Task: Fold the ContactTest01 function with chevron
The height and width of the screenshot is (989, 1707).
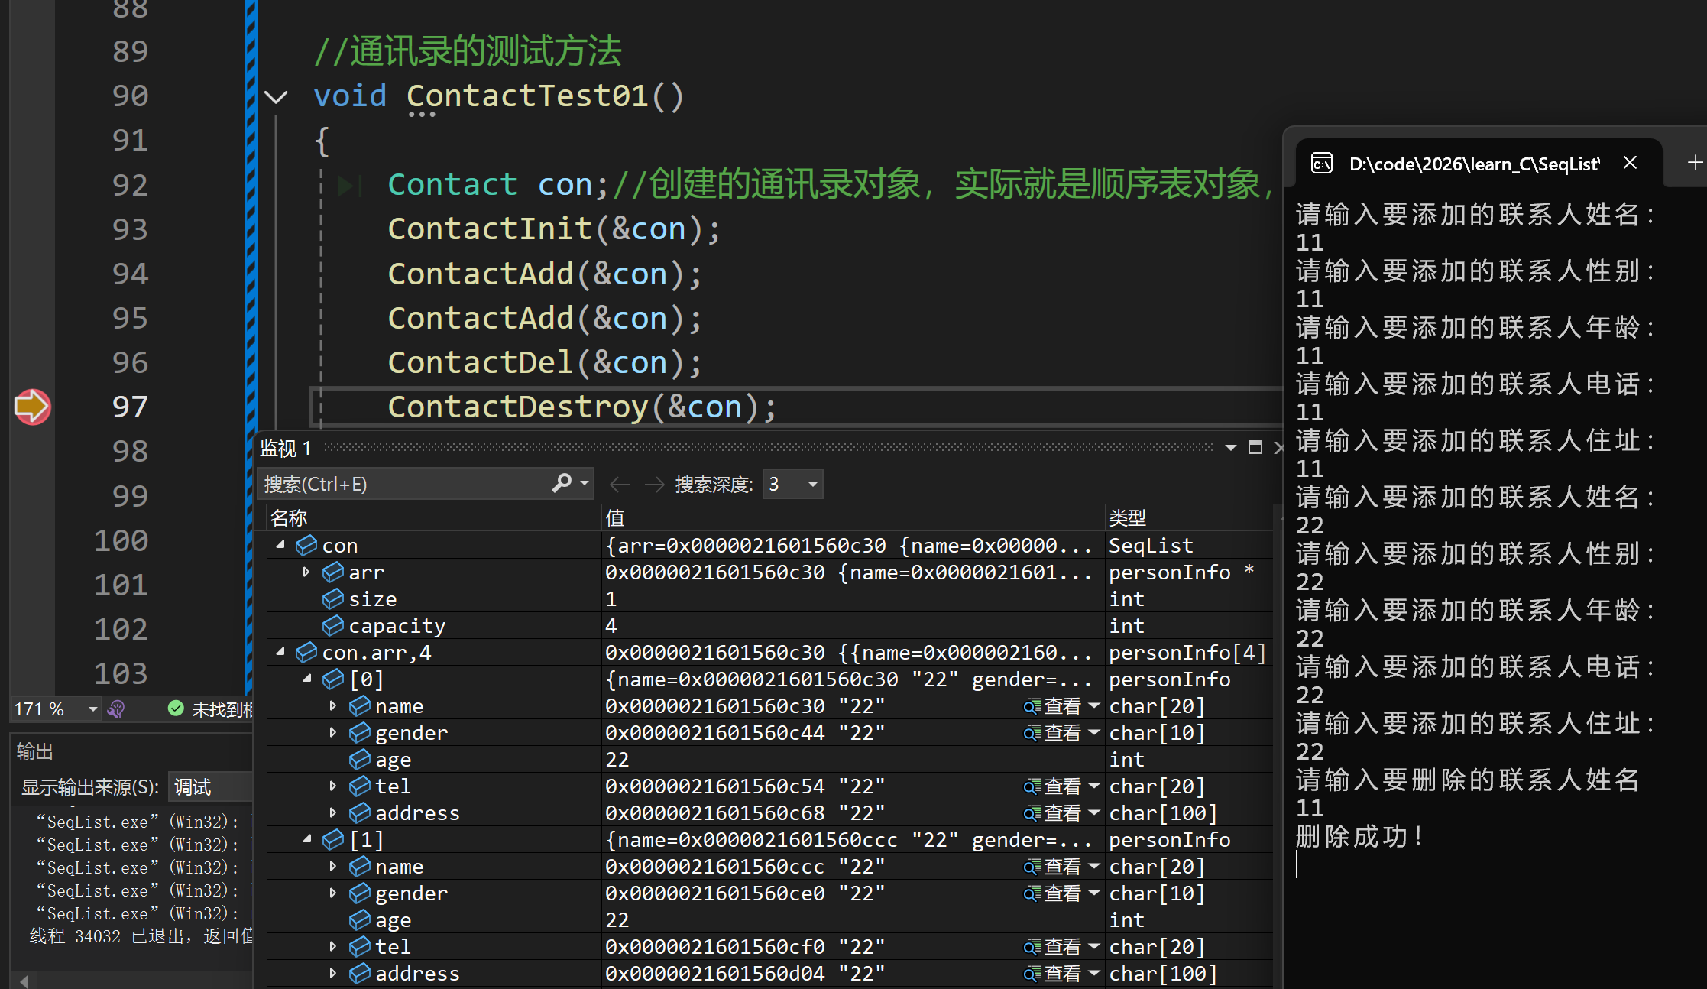Action: pyautogui.click(x=276, y=97)
